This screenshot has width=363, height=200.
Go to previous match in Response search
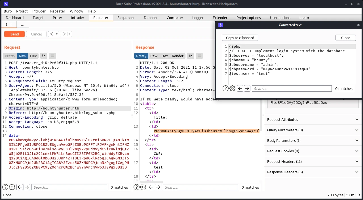[151, 187]
